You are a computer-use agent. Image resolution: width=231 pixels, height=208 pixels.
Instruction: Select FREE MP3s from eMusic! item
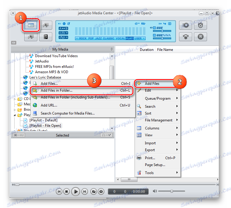point(54,67)
